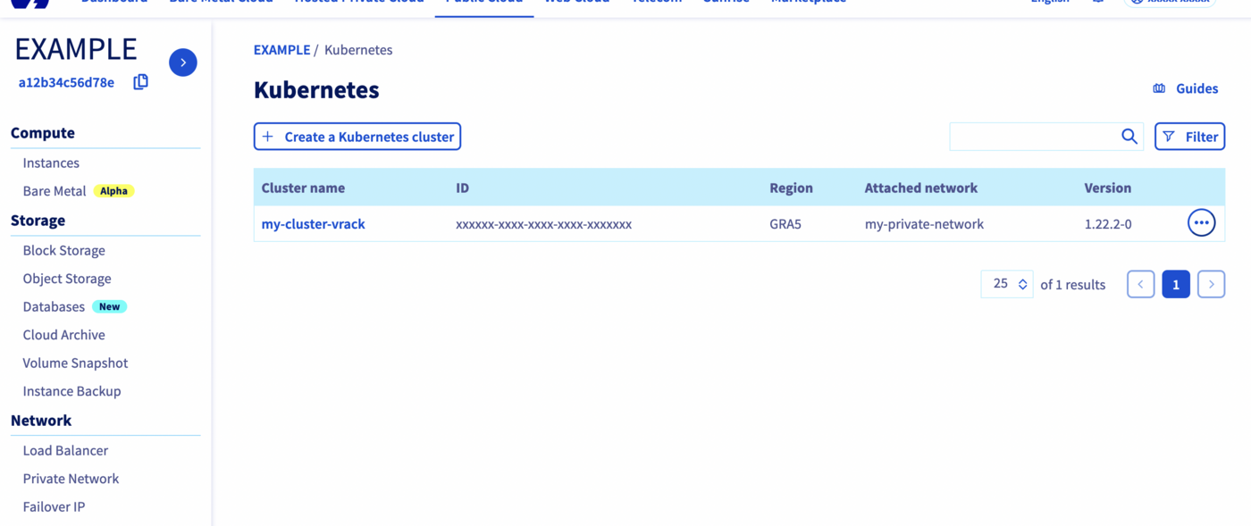This screenshot has height=526, width=1251.
Task: Go to the next page with the right chevron
Action: 1211,283
